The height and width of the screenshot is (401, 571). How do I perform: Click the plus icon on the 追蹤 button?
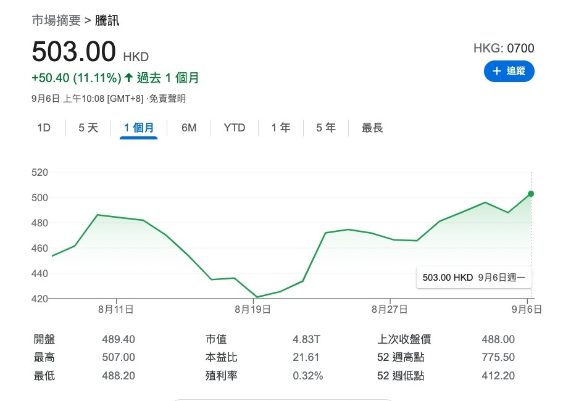[x=496, y=72]
